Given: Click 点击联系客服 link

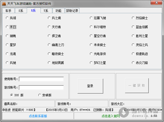Looking at the screenshot, I should coord(38,116).
